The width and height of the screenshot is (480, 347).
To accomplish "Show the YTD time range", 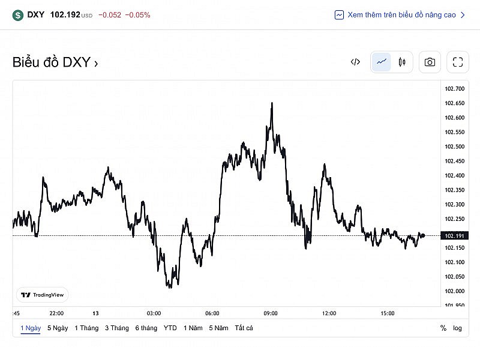I will (x=170, y=328).
